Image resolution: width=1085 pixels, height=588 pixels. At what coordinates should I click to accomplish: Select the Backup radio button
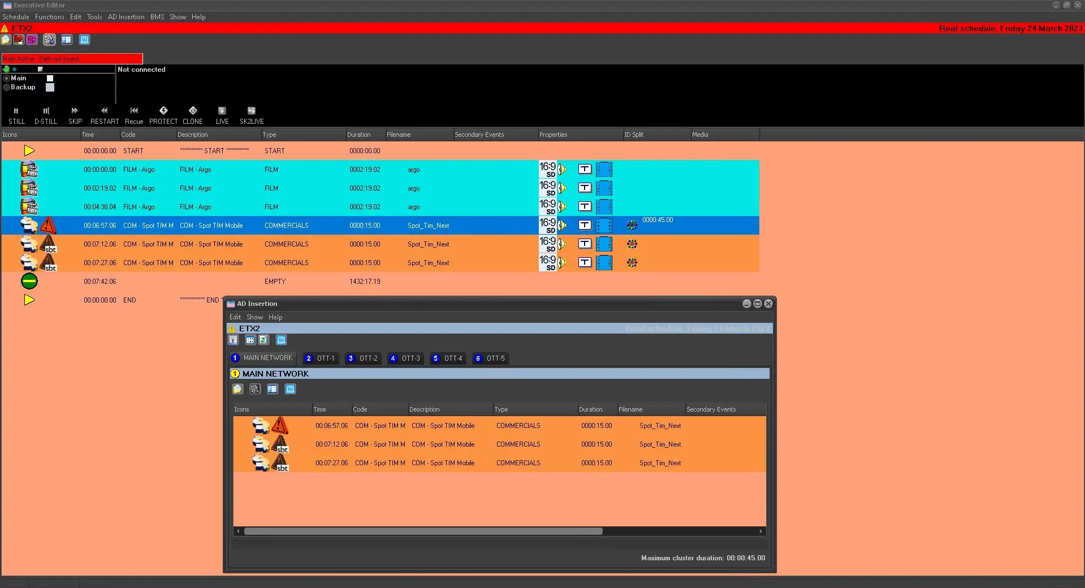[x=7, y=88]
